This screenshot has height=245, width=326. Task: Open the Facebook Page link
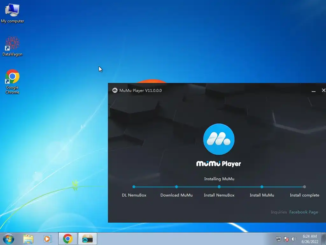coord(303,212)
